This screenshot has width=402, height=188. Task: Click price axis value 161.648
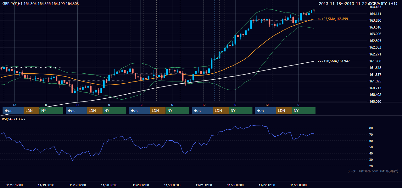coord(375,68)
